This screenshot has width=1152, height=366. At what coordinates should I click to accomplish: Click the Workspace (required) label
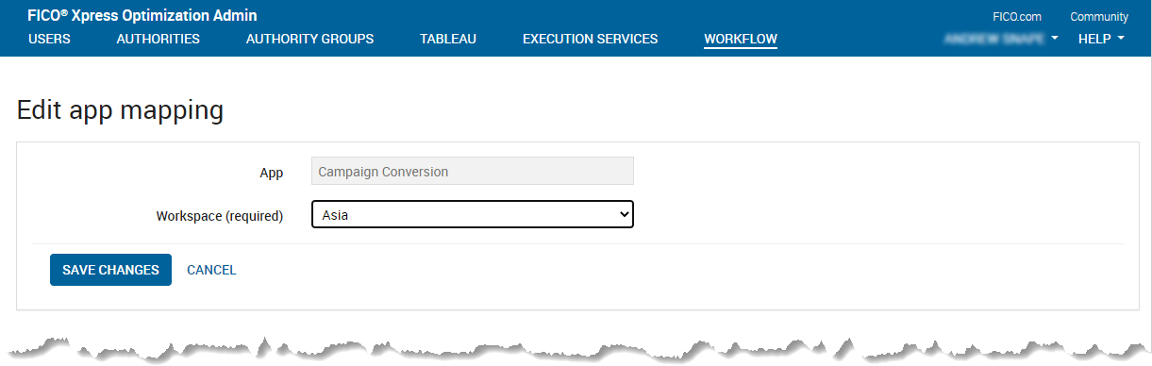pyautogui.click(x=219, y=216)
